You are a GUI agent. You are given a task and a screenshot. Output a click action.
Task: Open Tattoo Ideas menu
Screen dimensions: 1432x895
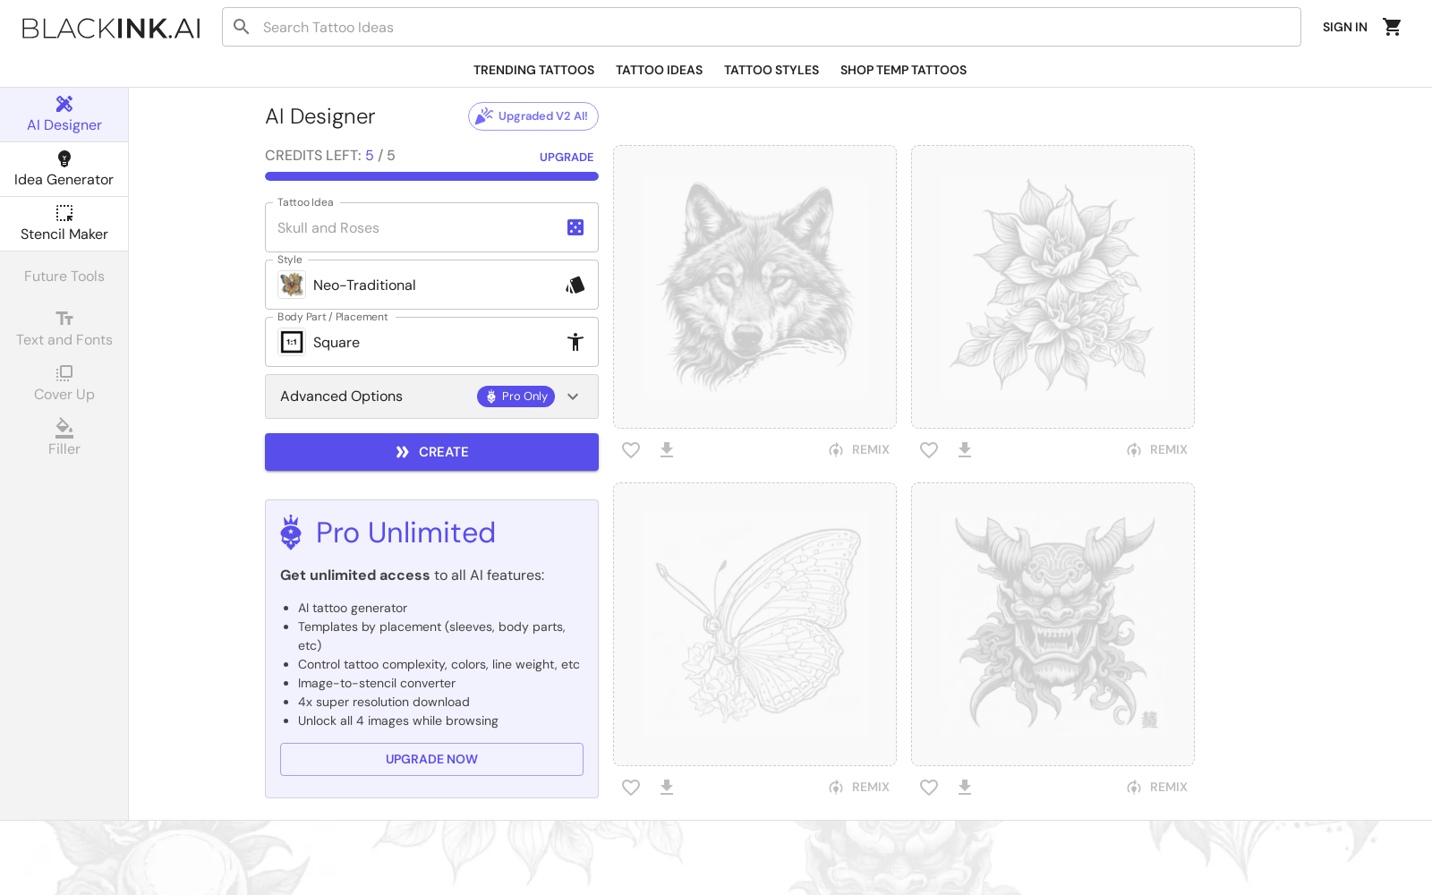[659, 70]
